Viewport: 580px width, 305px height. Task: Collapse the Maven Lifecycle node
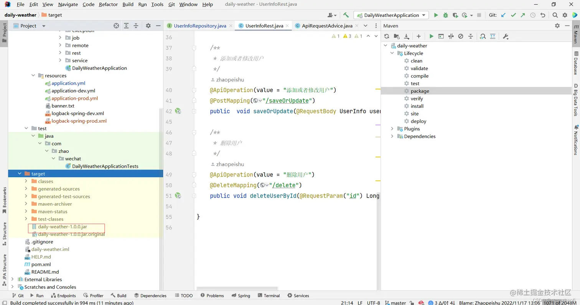tap(392, 53)
